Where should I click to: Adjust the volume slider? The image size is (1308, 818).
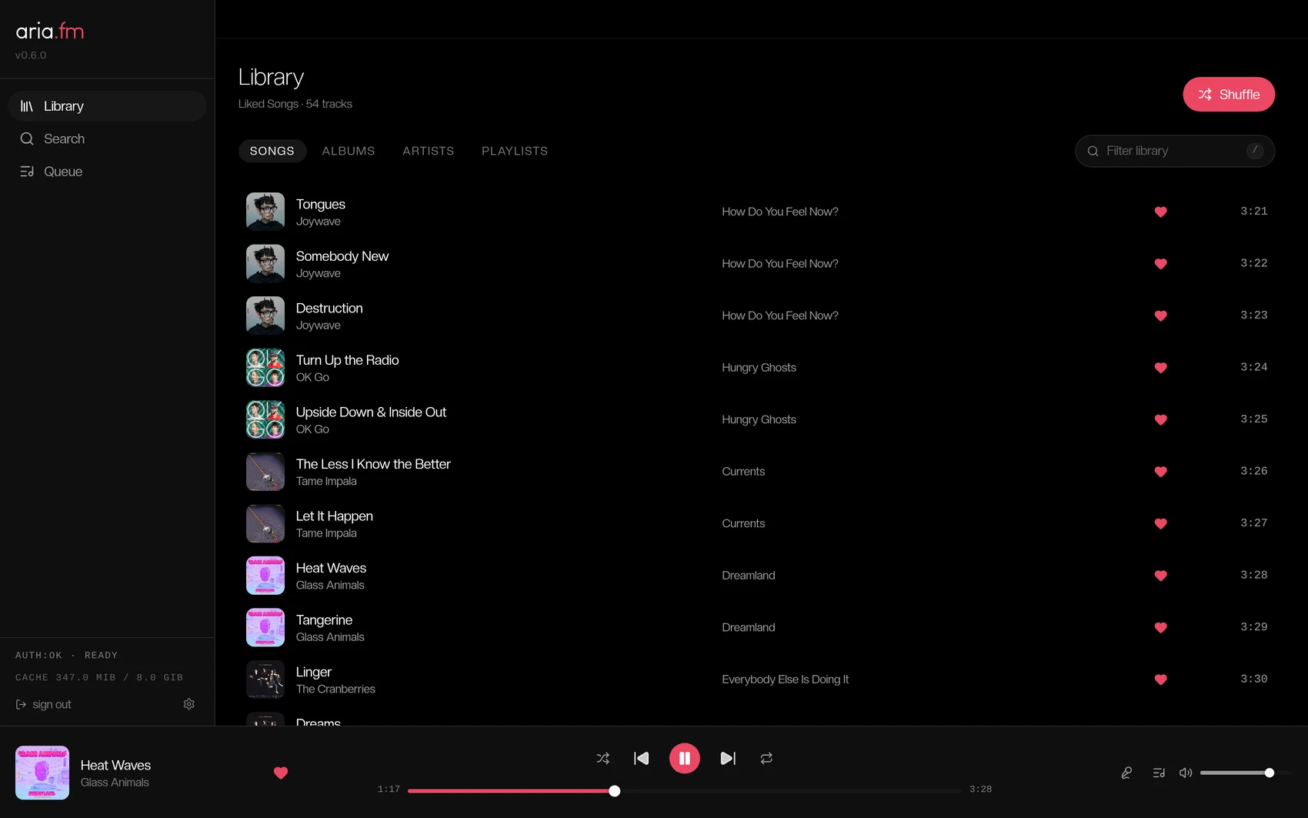click(1246, 773)
